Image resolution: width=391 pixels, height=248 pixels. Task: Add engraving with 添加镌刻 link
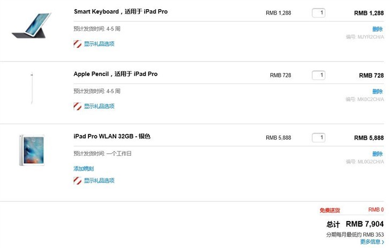[84, 169]
